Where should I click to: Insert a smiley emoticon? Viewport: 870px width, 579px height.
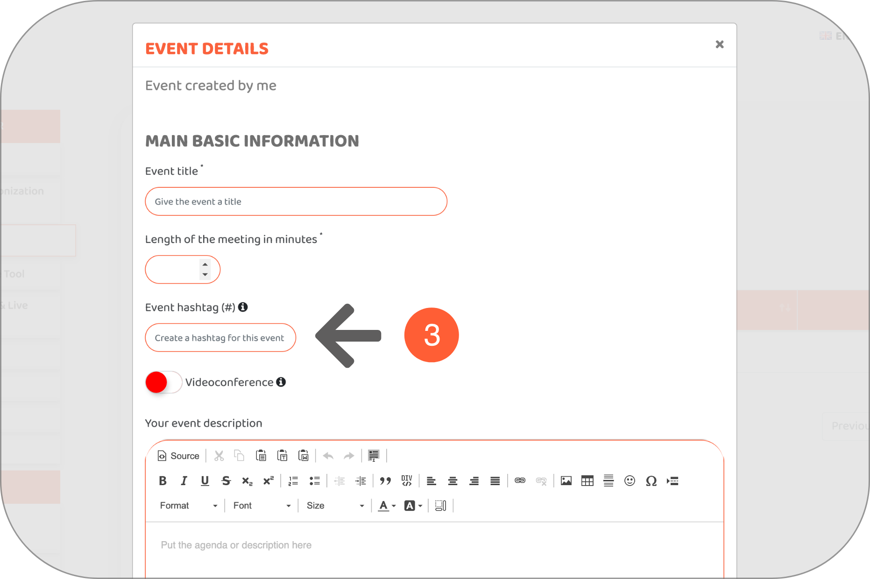(630, 481)
